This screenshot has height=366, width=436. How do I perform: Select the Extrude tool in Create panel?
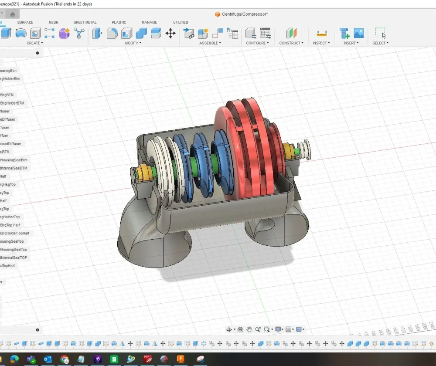pos(6,34)
